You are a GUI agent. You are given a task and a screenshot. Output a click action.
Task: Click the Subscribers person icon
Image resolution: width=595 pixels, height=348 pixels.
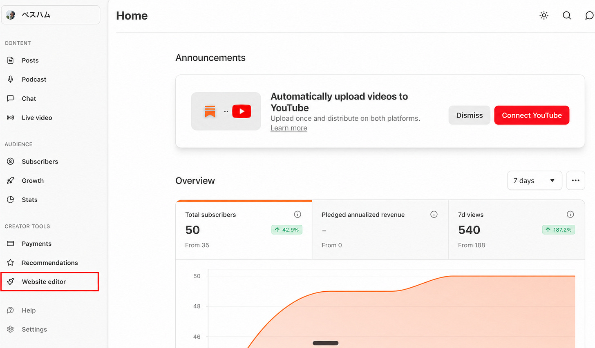click(11, 162)
